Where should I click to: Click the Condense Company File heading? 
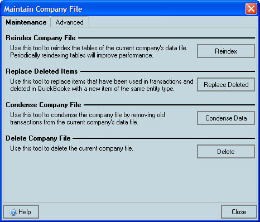44,105
